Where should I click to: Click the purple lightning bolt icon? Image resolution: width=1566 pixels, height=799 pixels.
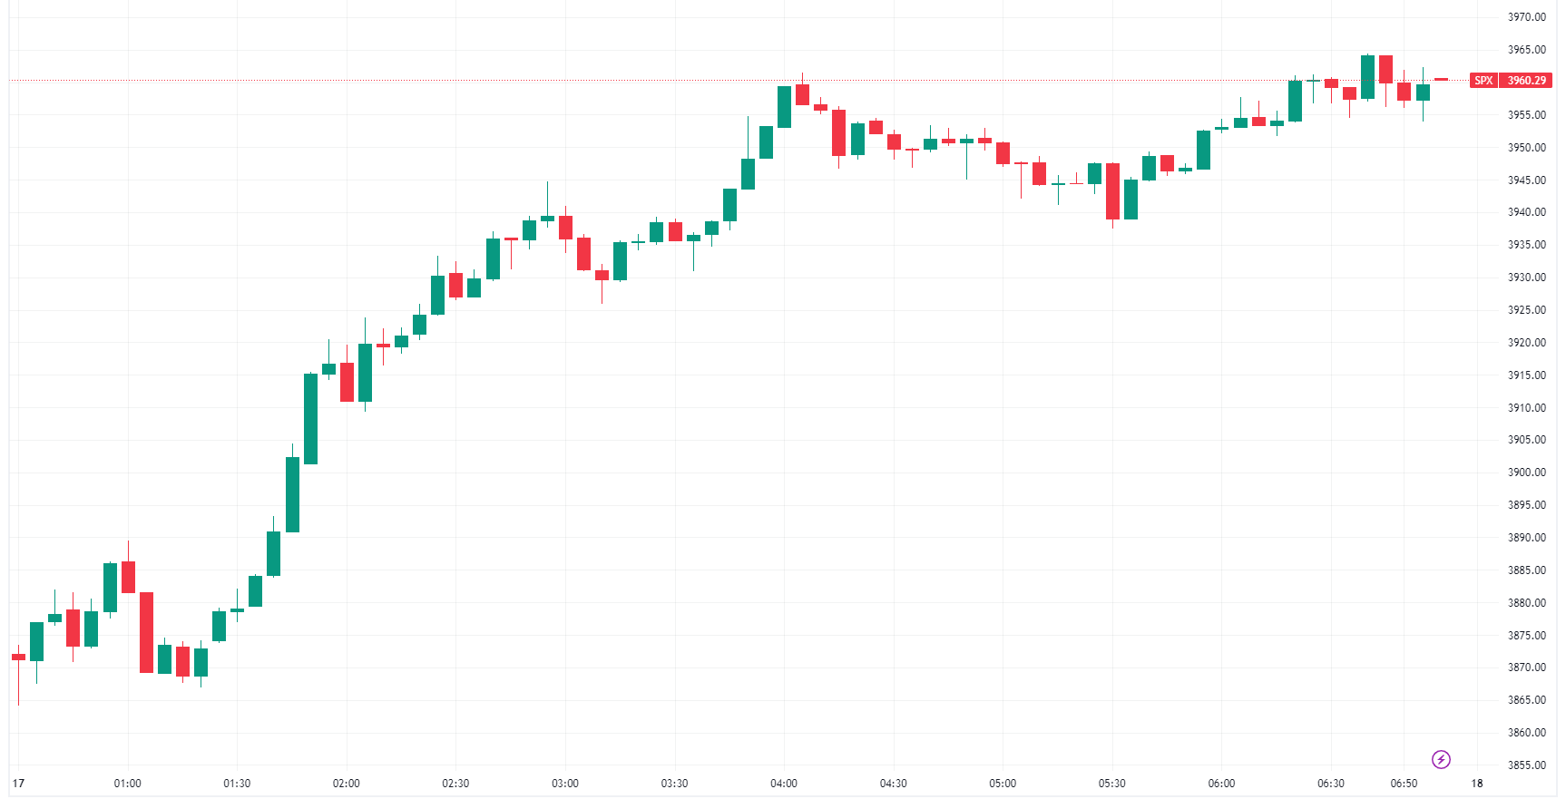pos(1441,759)
